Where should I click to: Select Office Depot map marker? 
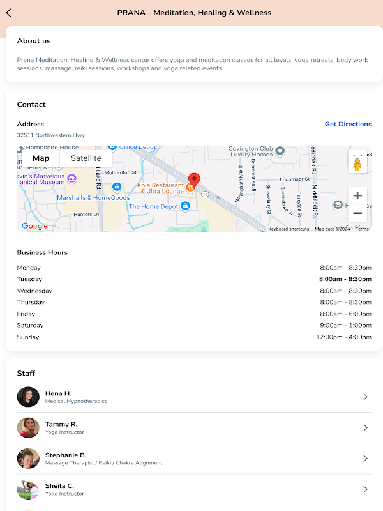point(112,148)
